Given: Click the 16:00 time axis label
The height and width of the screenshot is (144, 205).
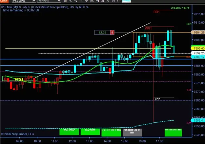Looking at the screenshot, I should 142,141.
